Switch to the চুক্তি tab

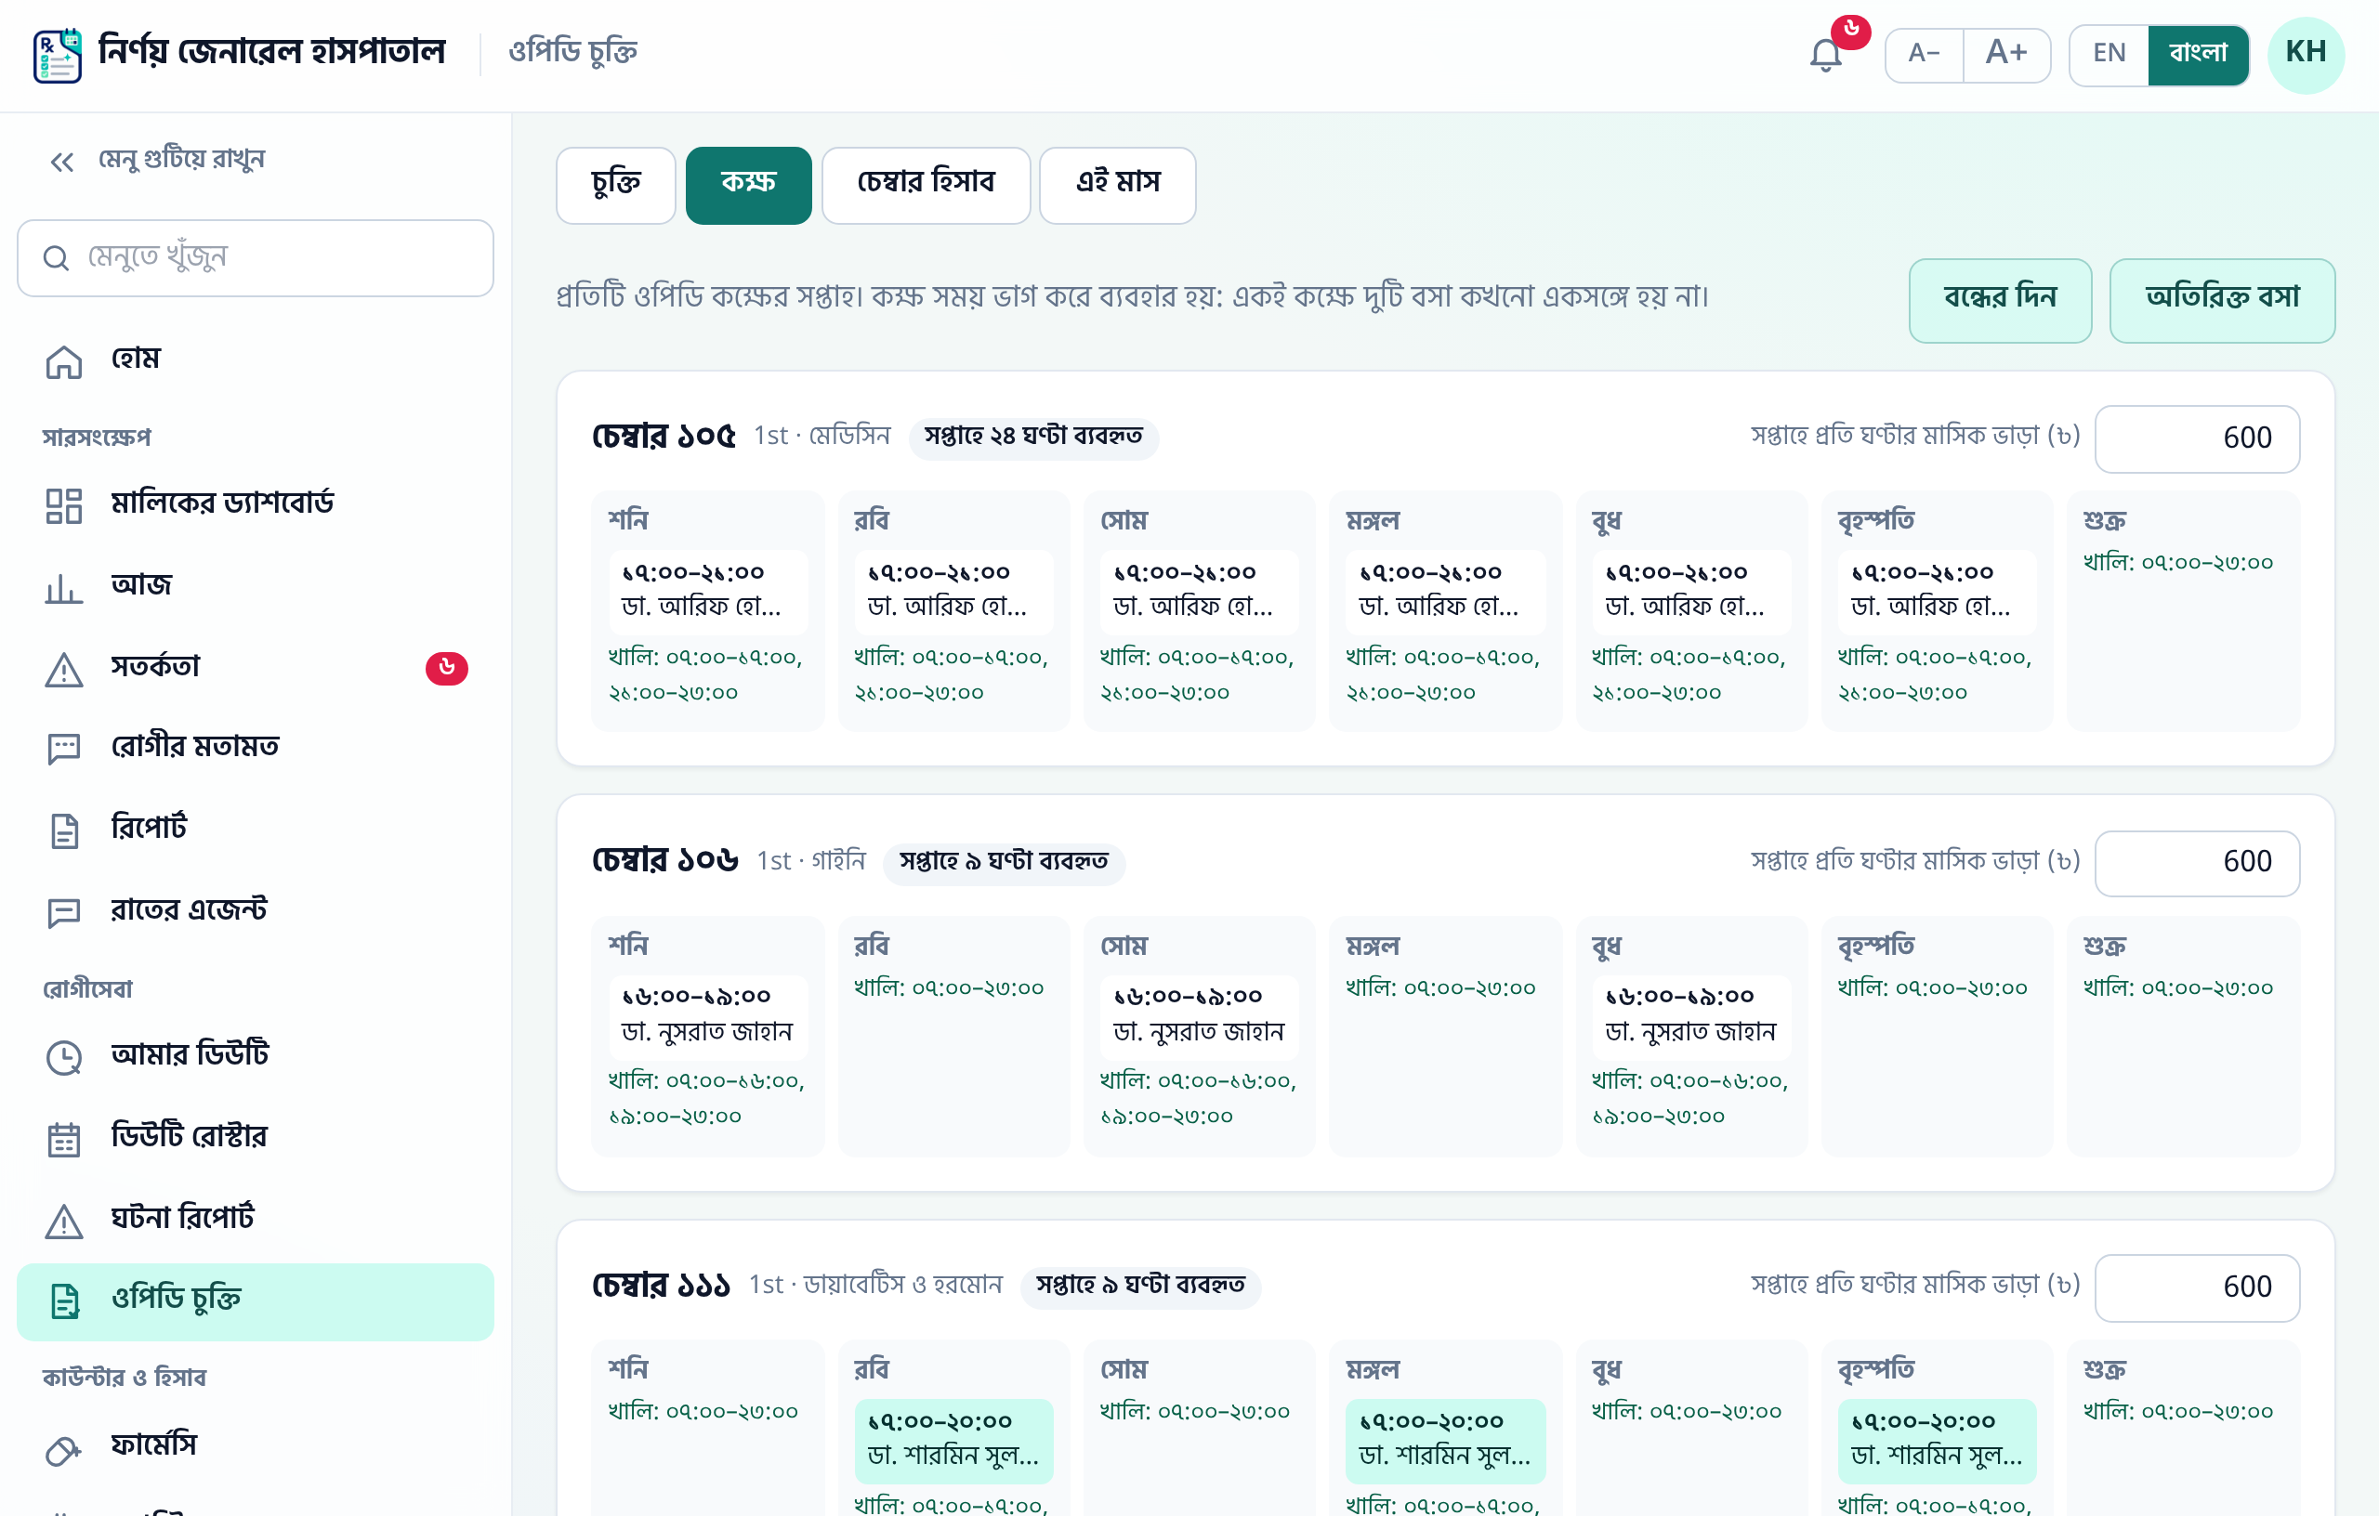pyautogui.click(x=615, y=185)
